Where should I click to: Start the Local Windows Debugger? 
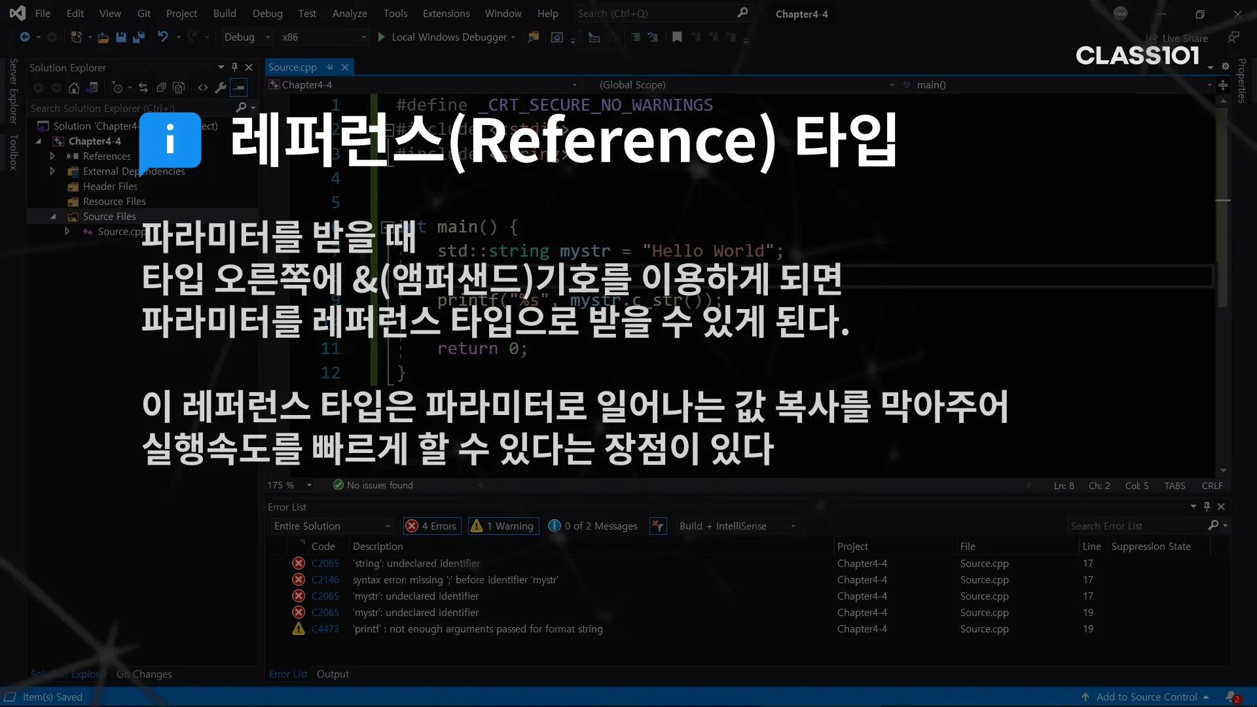443,37
